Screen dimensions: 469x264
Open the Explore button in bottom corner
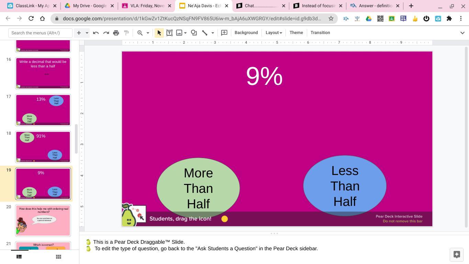point(457,254)
